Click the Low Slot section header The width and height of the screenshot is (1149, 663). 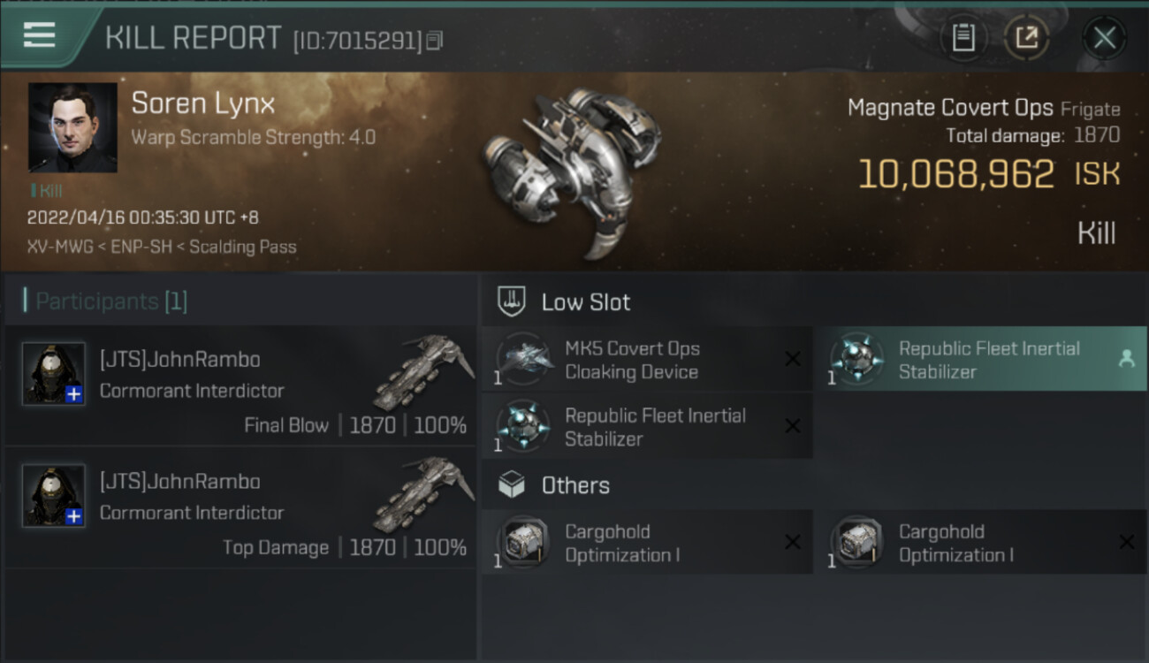[585, 302]
